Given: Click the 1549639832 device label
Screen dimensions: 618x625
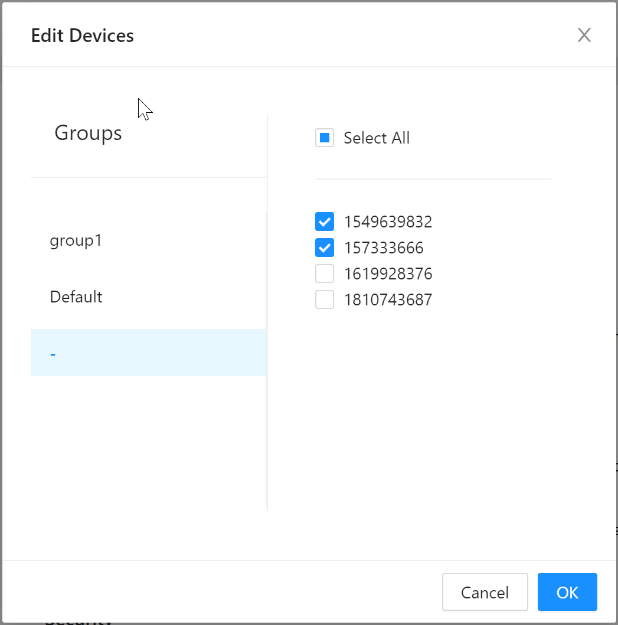Looking at the screenshot, I should [x=388, y=222].
